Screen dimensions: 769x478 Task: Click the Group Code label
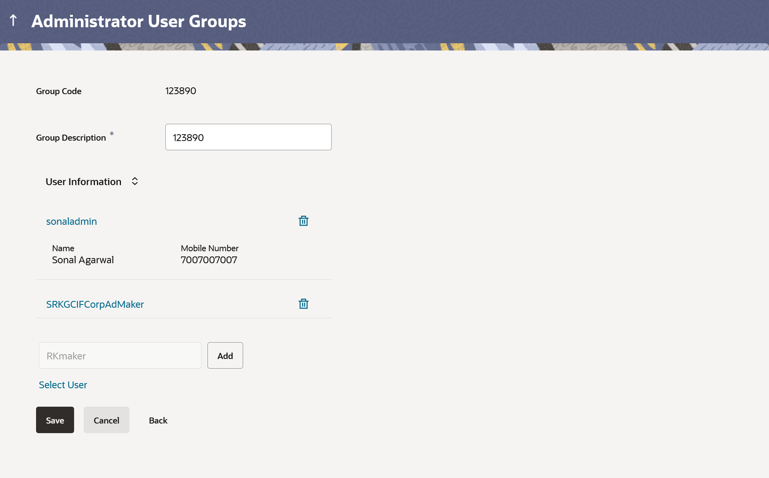[58, 91]
